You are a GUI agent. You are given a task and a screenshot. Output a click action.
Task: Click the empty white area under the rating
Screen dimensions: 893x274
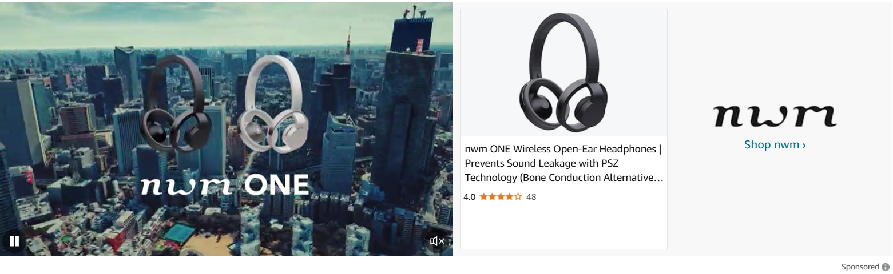click(x=563, y=225)
